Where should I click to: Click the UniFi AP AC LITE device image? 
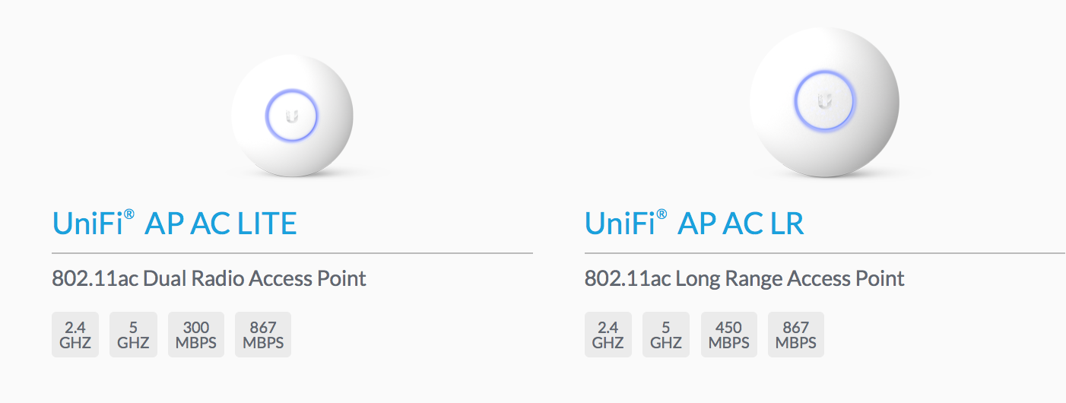click(292, 116)
